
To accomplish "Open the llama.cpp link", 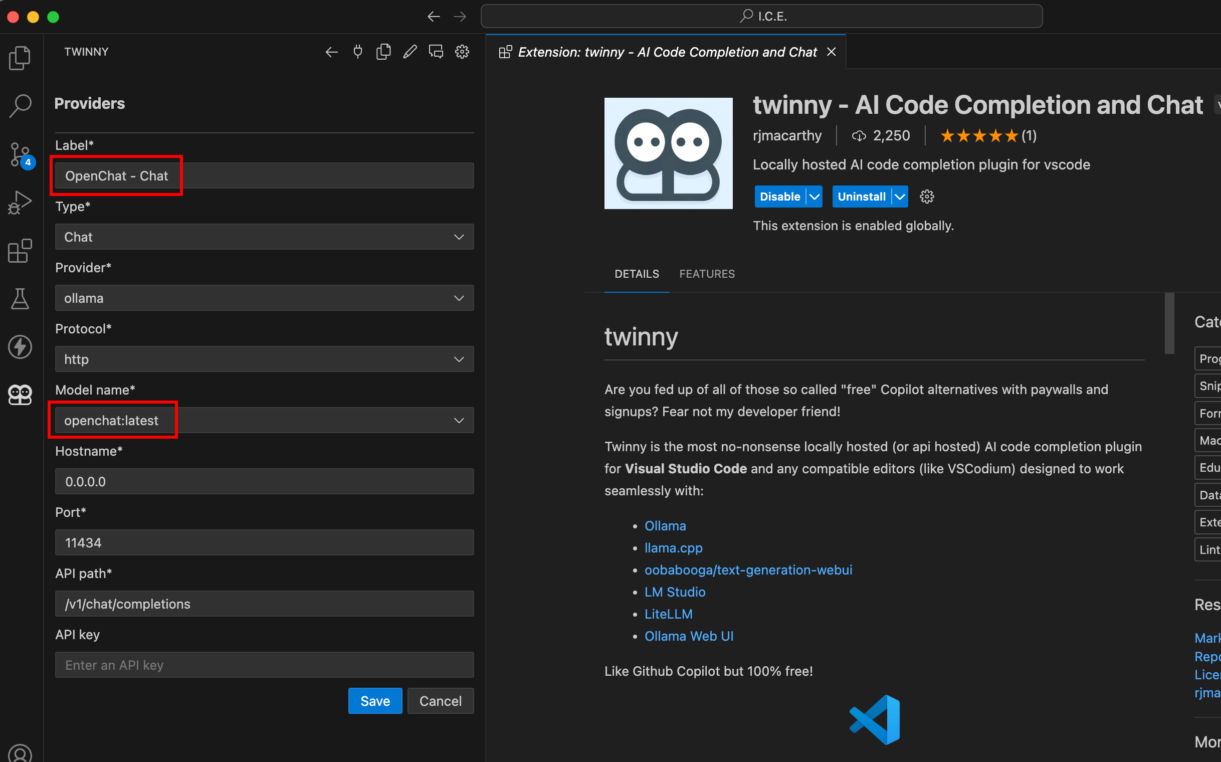I will [673, 548].
